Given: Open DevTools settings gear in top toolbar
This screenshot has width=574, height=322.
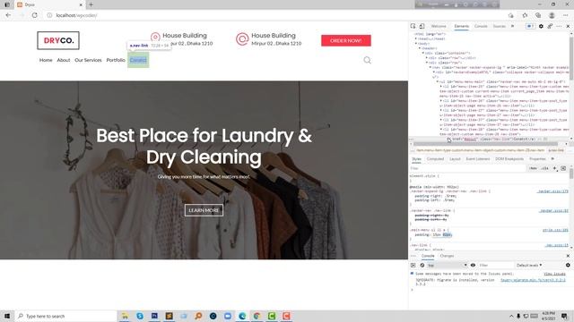Looking at the screenshot, I should tap(541, 26).
